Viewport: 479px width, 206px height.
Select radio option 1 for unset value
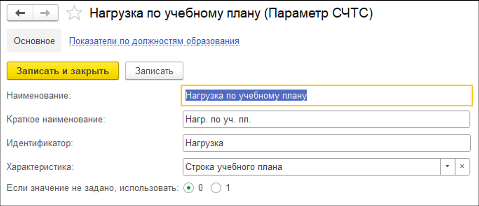[216, 188]
